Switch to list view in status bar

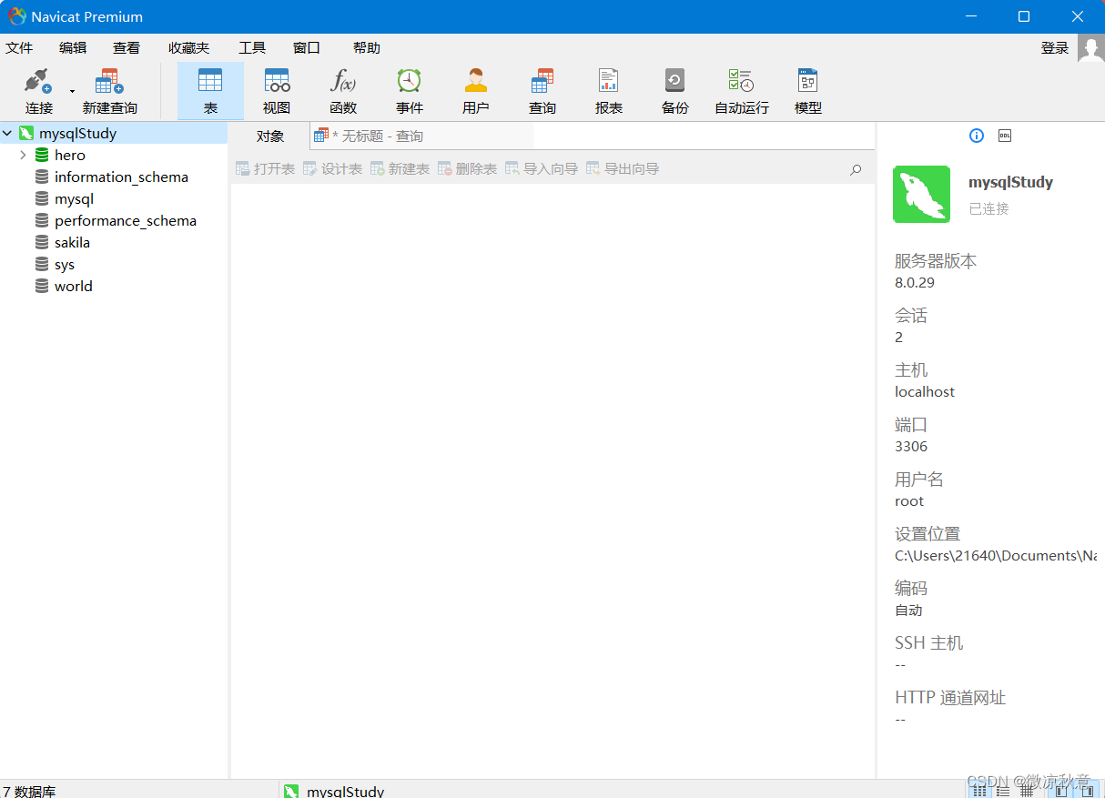point(979,791)
